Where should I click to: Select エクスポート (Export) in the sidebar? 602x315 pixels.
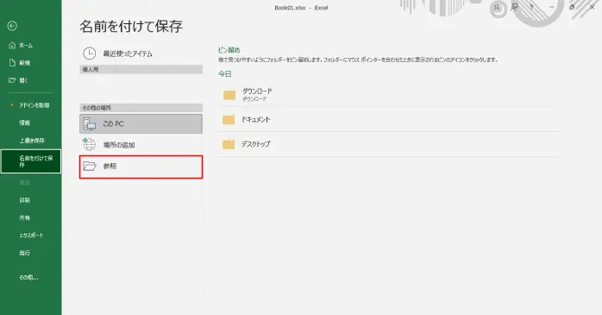click(x=31, y=235)
